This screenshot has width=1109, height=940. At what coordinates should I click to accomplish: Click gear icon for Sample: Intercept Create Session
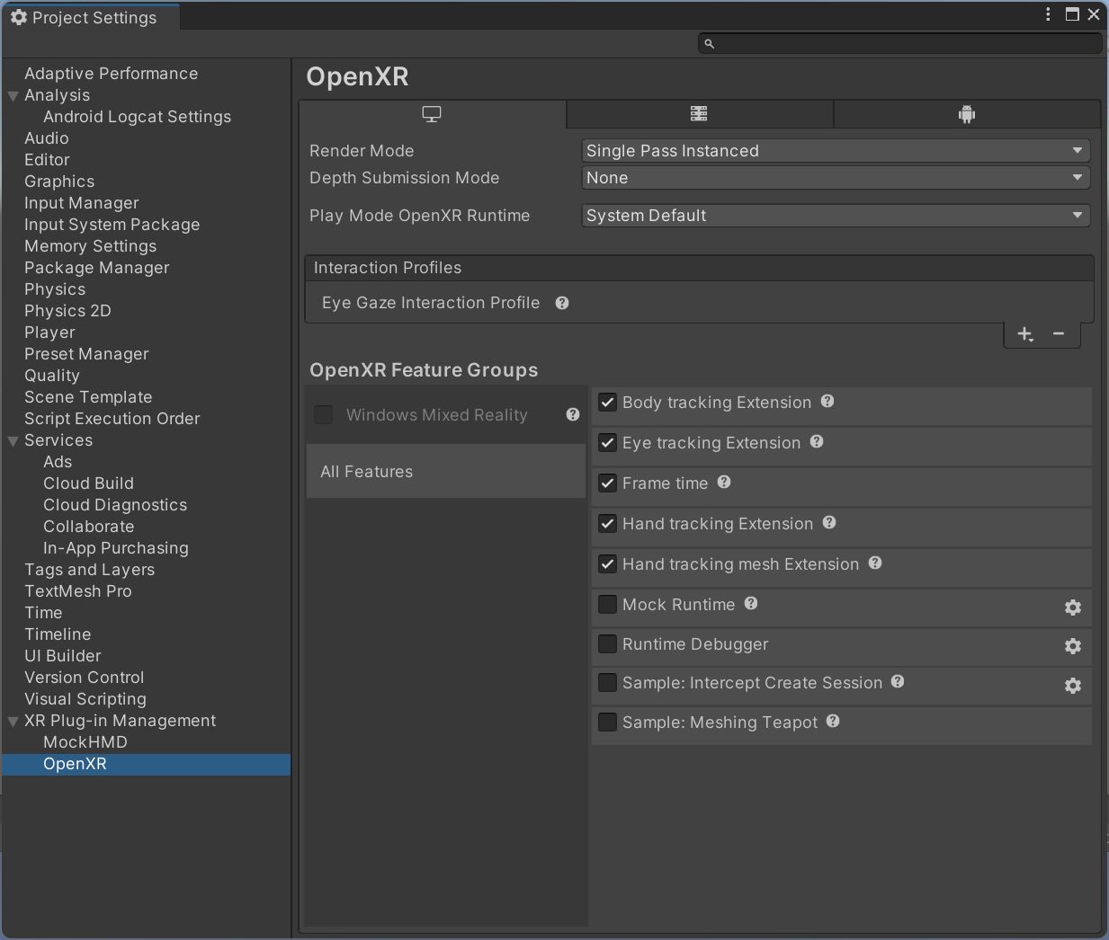pyautogui.click(x=1072, y=686)
